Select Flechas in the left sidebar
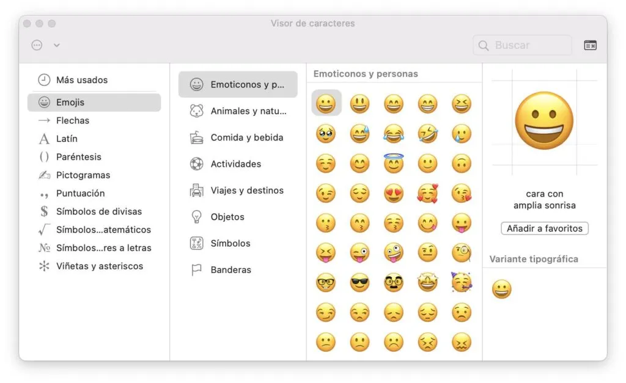Image resolution: width=626 pixels, height=383 pixels. [x=73, y=120]
